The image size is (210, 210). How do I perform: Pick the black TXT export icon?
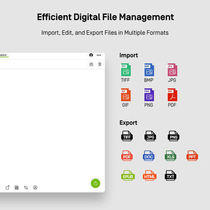coord(171,175)
